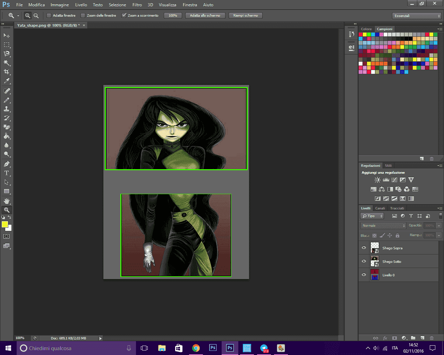444x355 pixels.
Task: Open the Opacità slider dropdown arrow
Action: coord(439,226)
